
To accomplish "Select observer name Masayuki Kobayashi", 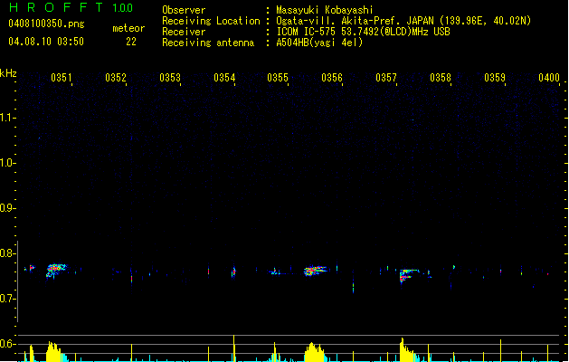I will click(325, 10).
